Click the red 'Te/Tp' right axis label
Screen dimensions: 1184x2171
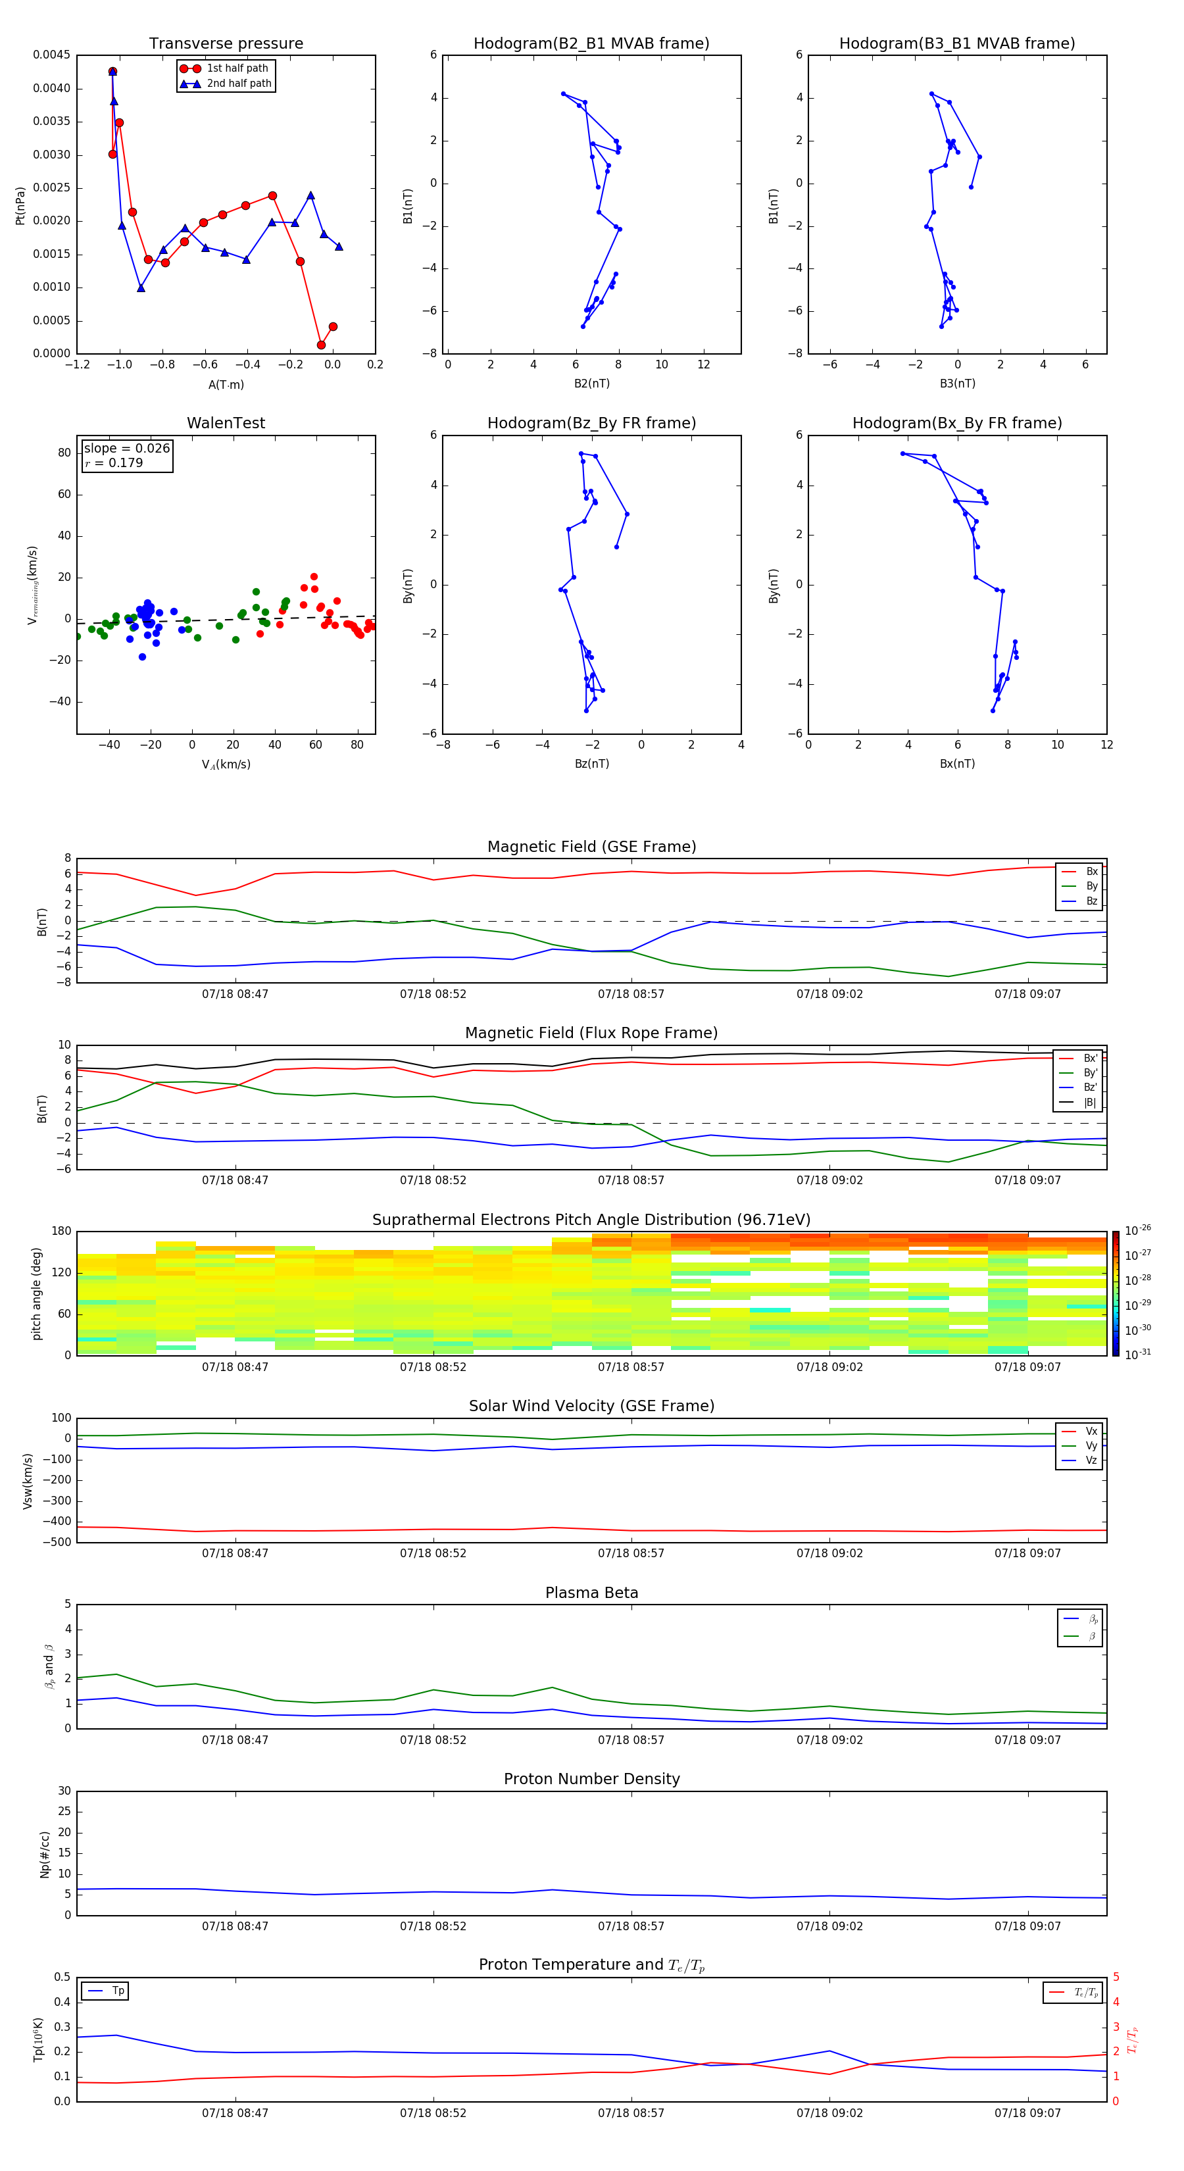click(x=1133, y=2039)
